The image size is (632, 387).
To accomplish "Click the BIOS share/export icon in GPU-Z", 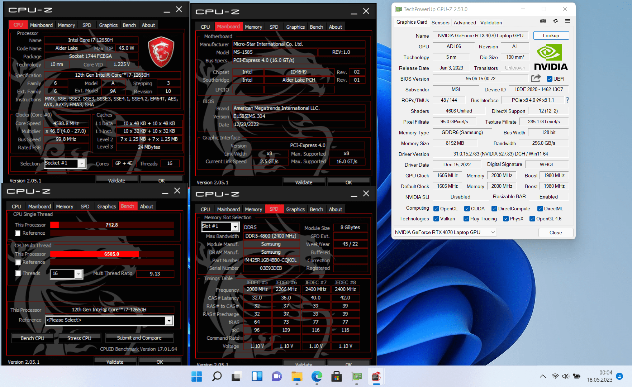I will point(536,78).
